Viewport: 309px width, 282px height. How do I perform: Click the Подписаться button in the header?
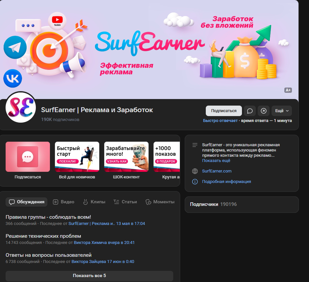(x=224, y=111)
